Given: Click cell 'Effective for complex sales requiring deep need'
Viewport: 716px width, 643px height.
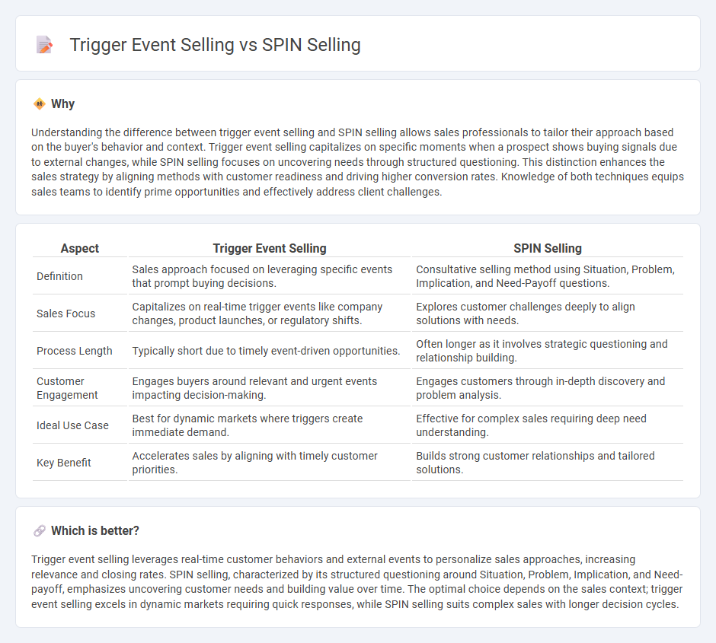Looking at the screenshot, I should pos(548,425).
